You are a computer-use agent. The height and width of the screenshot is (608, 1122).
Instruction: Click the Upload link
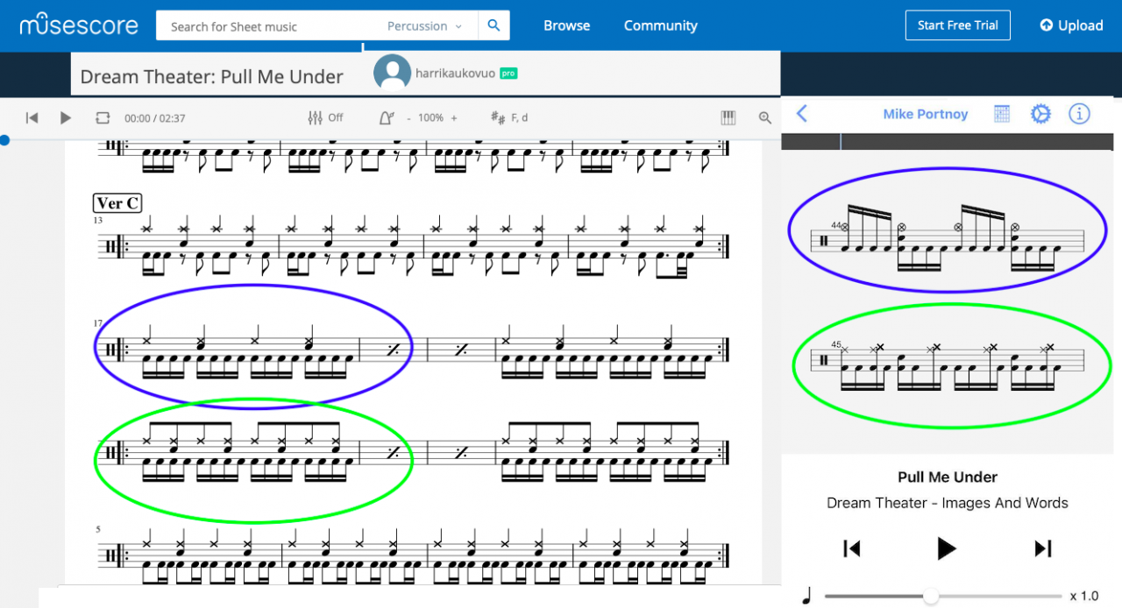click(1071, 25)
